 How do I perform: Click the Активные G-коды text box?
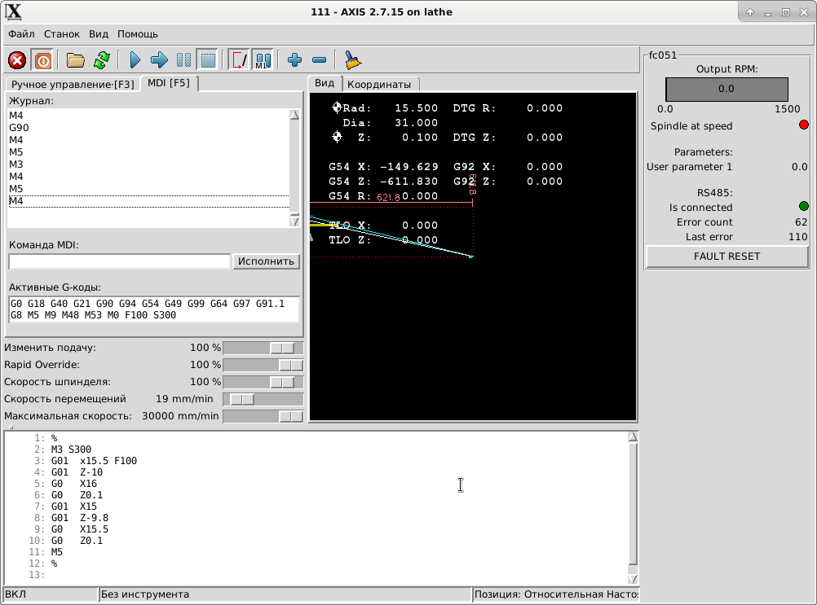154,309
